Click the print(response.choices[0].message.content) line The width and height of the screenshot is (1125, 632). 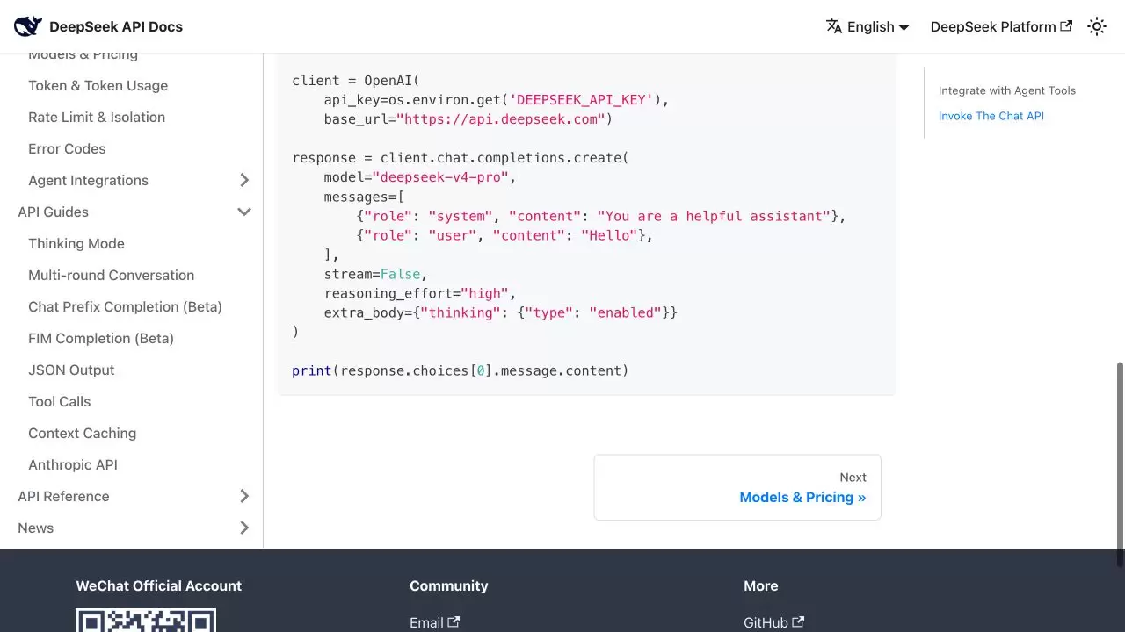[461, 370]
